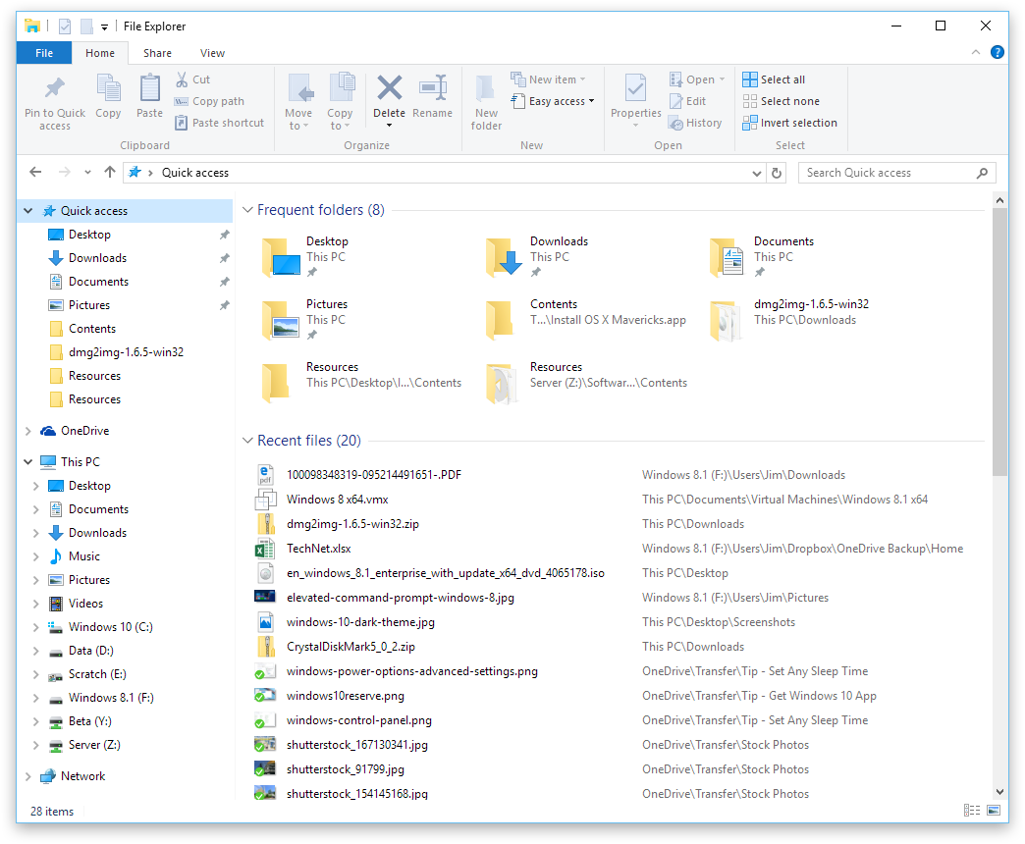Collapse the Recent files section
Viewport: 1025px width, 844px height.
(247, 440)
